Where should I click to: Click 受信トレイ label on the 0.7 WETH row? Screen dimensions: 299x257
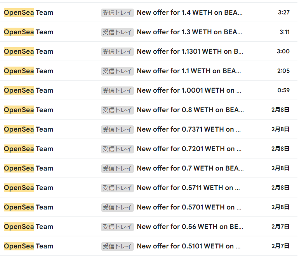click(x=117, y=169)
